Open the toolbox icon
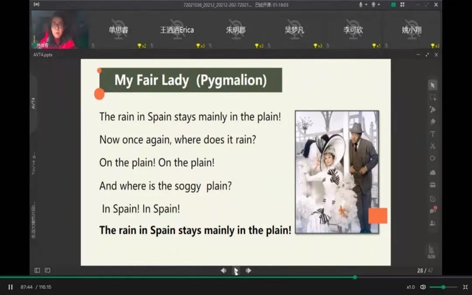Viewport: 472px width, 295px height. click(x=433, y=185)
